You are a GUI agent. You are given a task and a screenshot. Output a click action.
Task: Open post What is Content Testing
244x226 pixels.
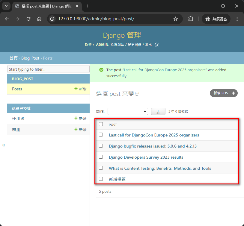[x=160, y=168]
